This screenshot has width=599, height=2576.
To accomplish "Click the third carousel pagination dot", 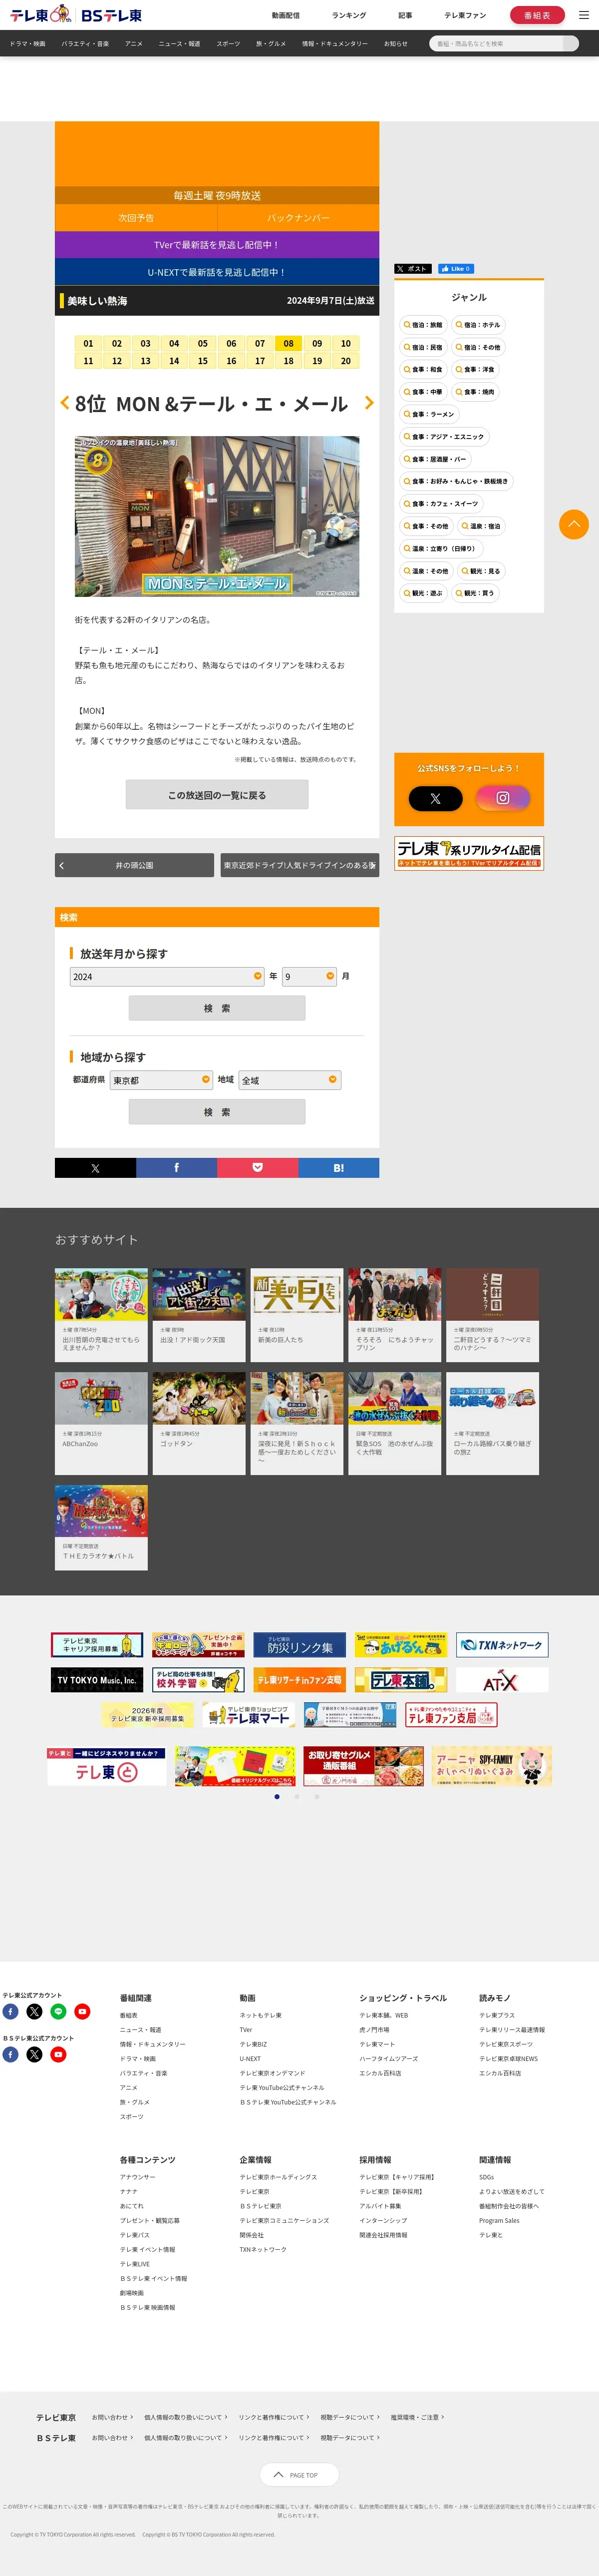I will click(317, 1796).
